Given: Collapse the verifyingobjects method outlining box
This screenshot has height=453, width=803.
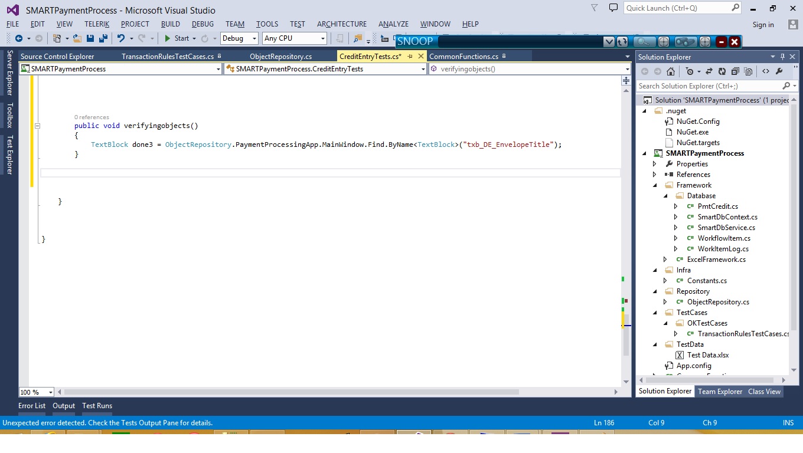Looking at the screenshot, I should (x=37, y=126).
